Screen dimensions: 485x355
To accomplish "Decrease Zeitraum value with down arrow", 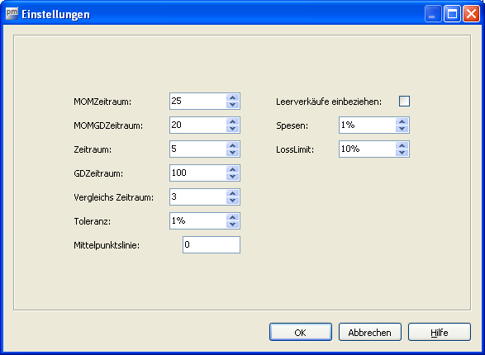I will click(233, 152).
